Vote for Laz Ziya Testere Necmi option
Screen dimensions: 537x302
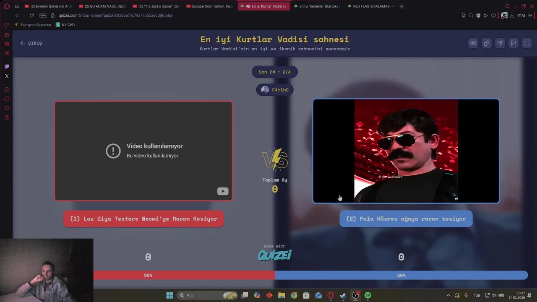143,219
